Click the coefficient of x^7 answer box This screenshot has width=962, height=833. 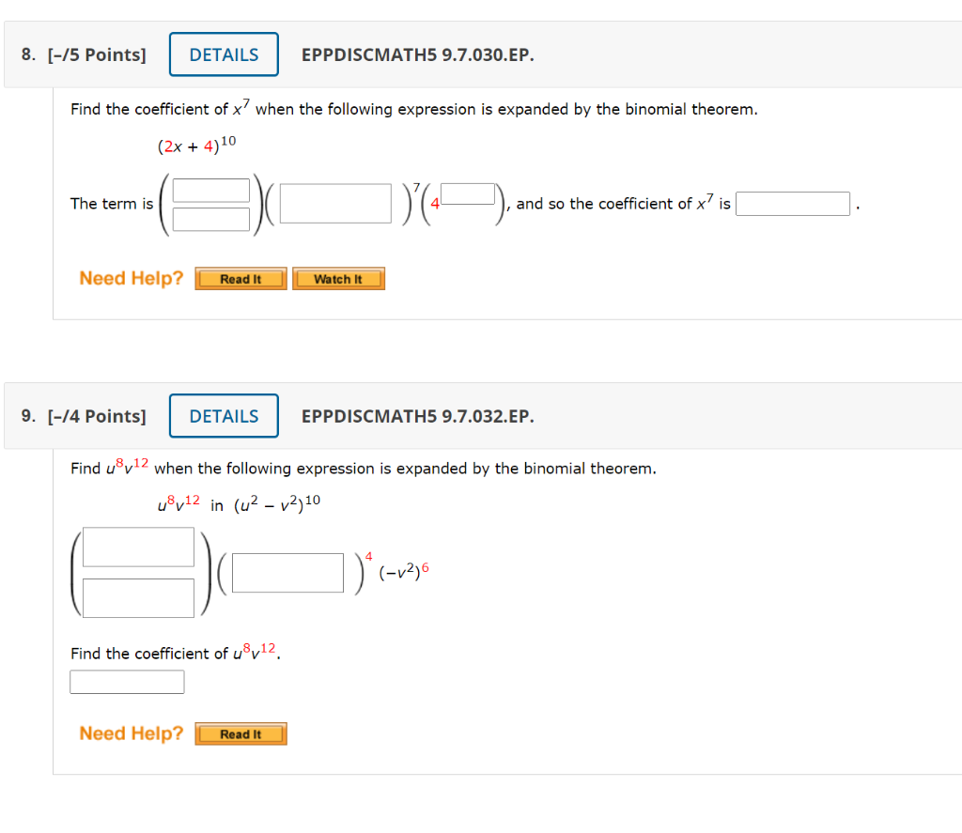(x=792, y=203)
